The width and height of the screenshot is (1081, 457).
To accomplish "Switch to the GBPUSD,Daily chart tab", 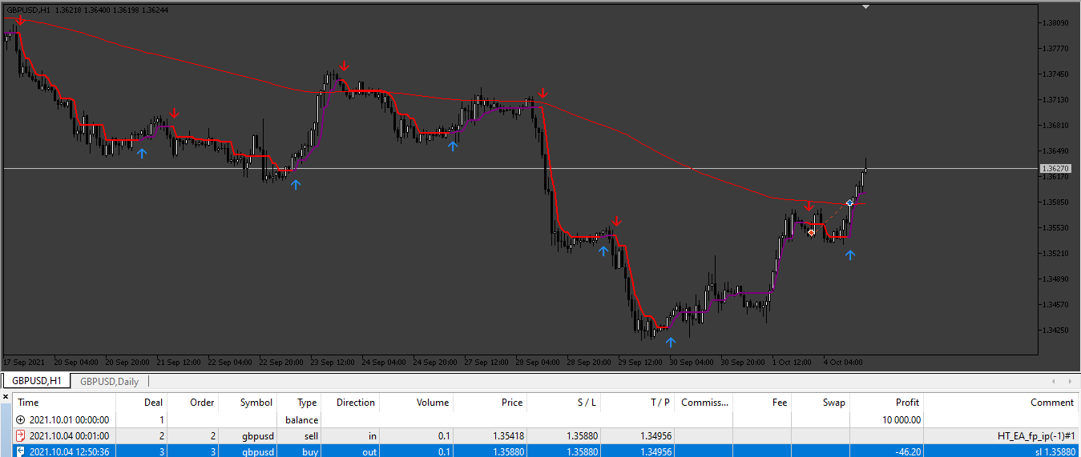I will [x=110, y=382].
